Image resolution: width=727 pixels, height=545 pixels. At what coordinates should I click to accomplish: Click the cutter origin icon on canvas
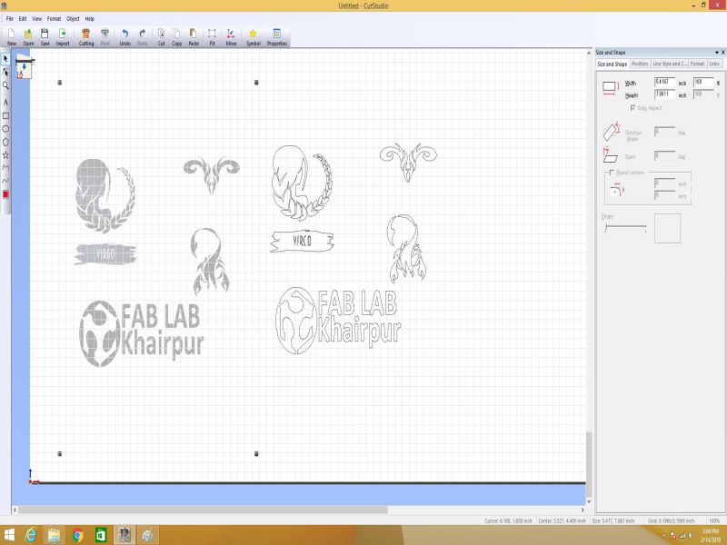(x=24, y=68)
